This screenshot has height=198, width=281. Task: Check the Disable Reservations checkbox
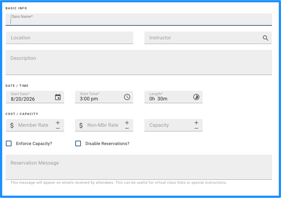click(78, 143)
